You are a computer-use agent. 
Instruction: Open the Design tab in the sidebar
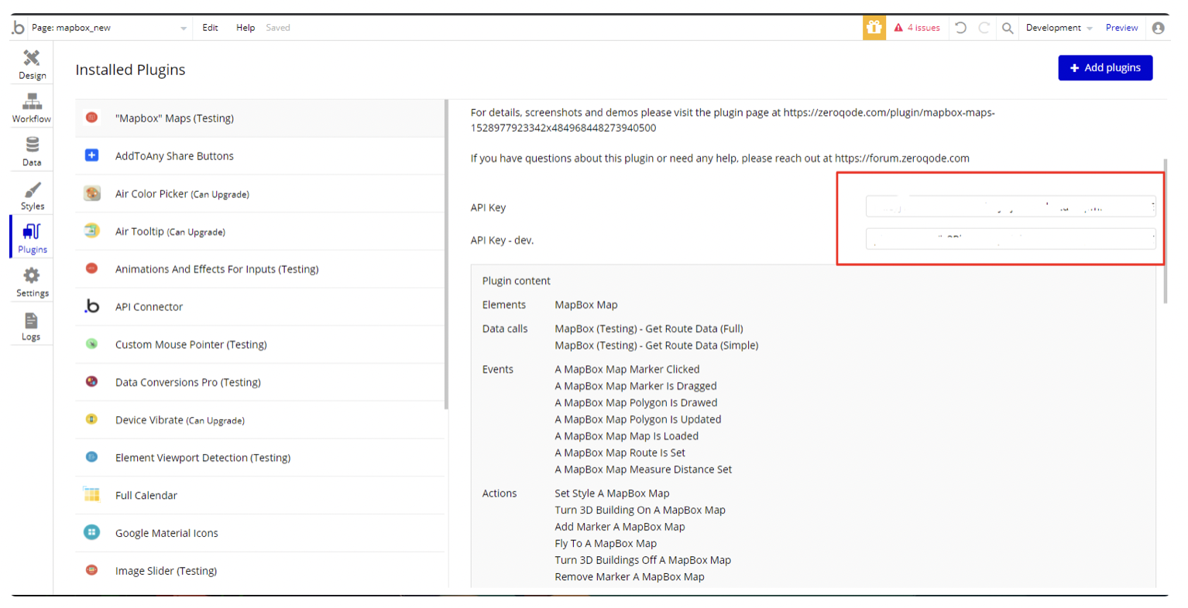32,63
